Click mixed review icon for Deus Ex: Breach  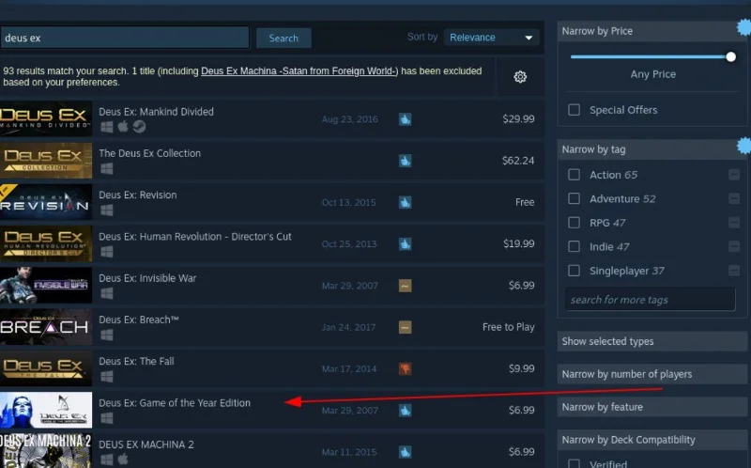click(x=406, y=327)
